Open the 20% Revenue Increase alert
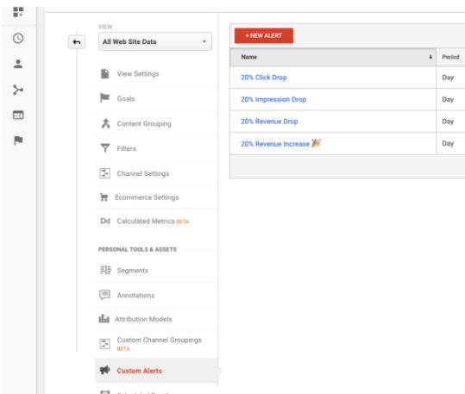Image resolution: width=465 pixels, height=394 pixels. [x=275, y=144]
